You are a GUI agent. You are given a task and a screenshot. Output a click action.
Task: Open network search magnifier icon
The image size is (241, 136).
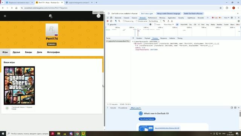119,21
